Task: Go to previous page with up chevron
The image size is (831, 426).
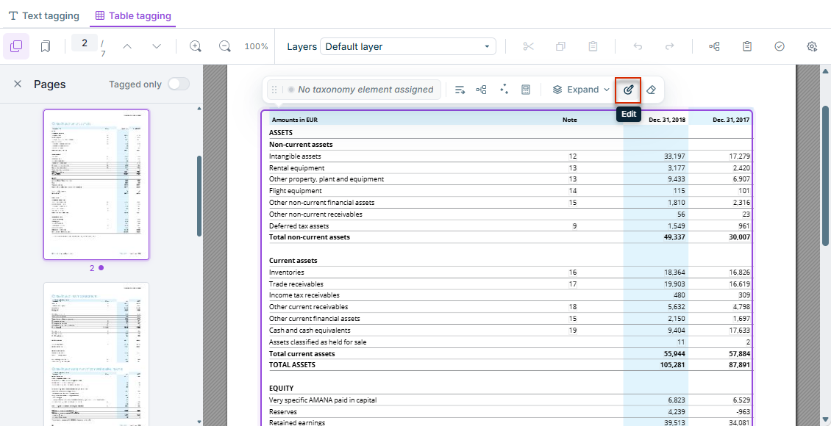Action: pyautogui.click(x=126, y=46)
